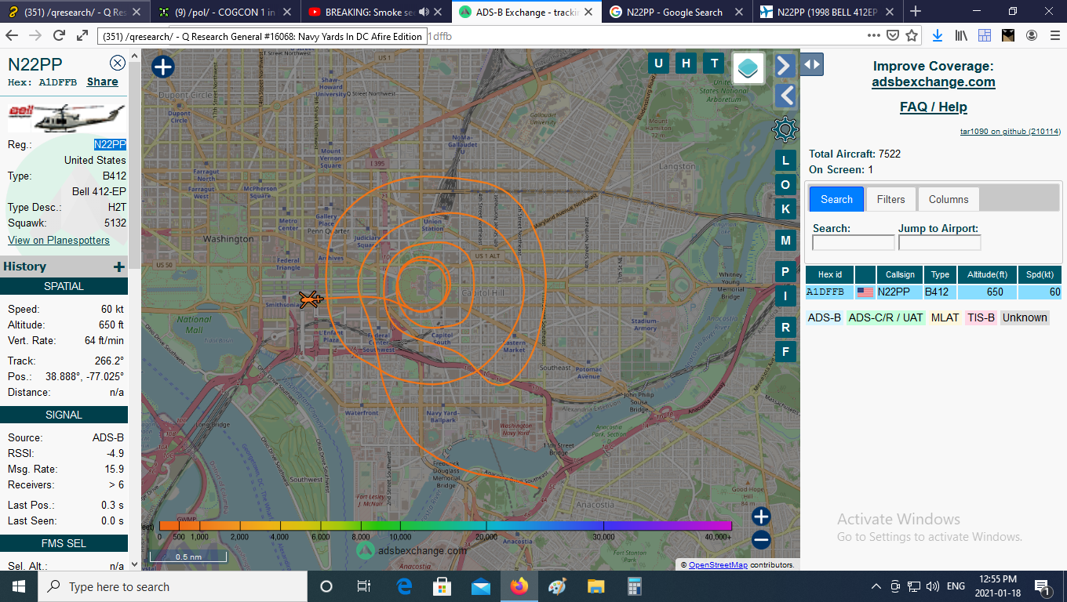Close the N22PP aircraft info panel
Screen dimensions: 1067x602
[118, 63]
